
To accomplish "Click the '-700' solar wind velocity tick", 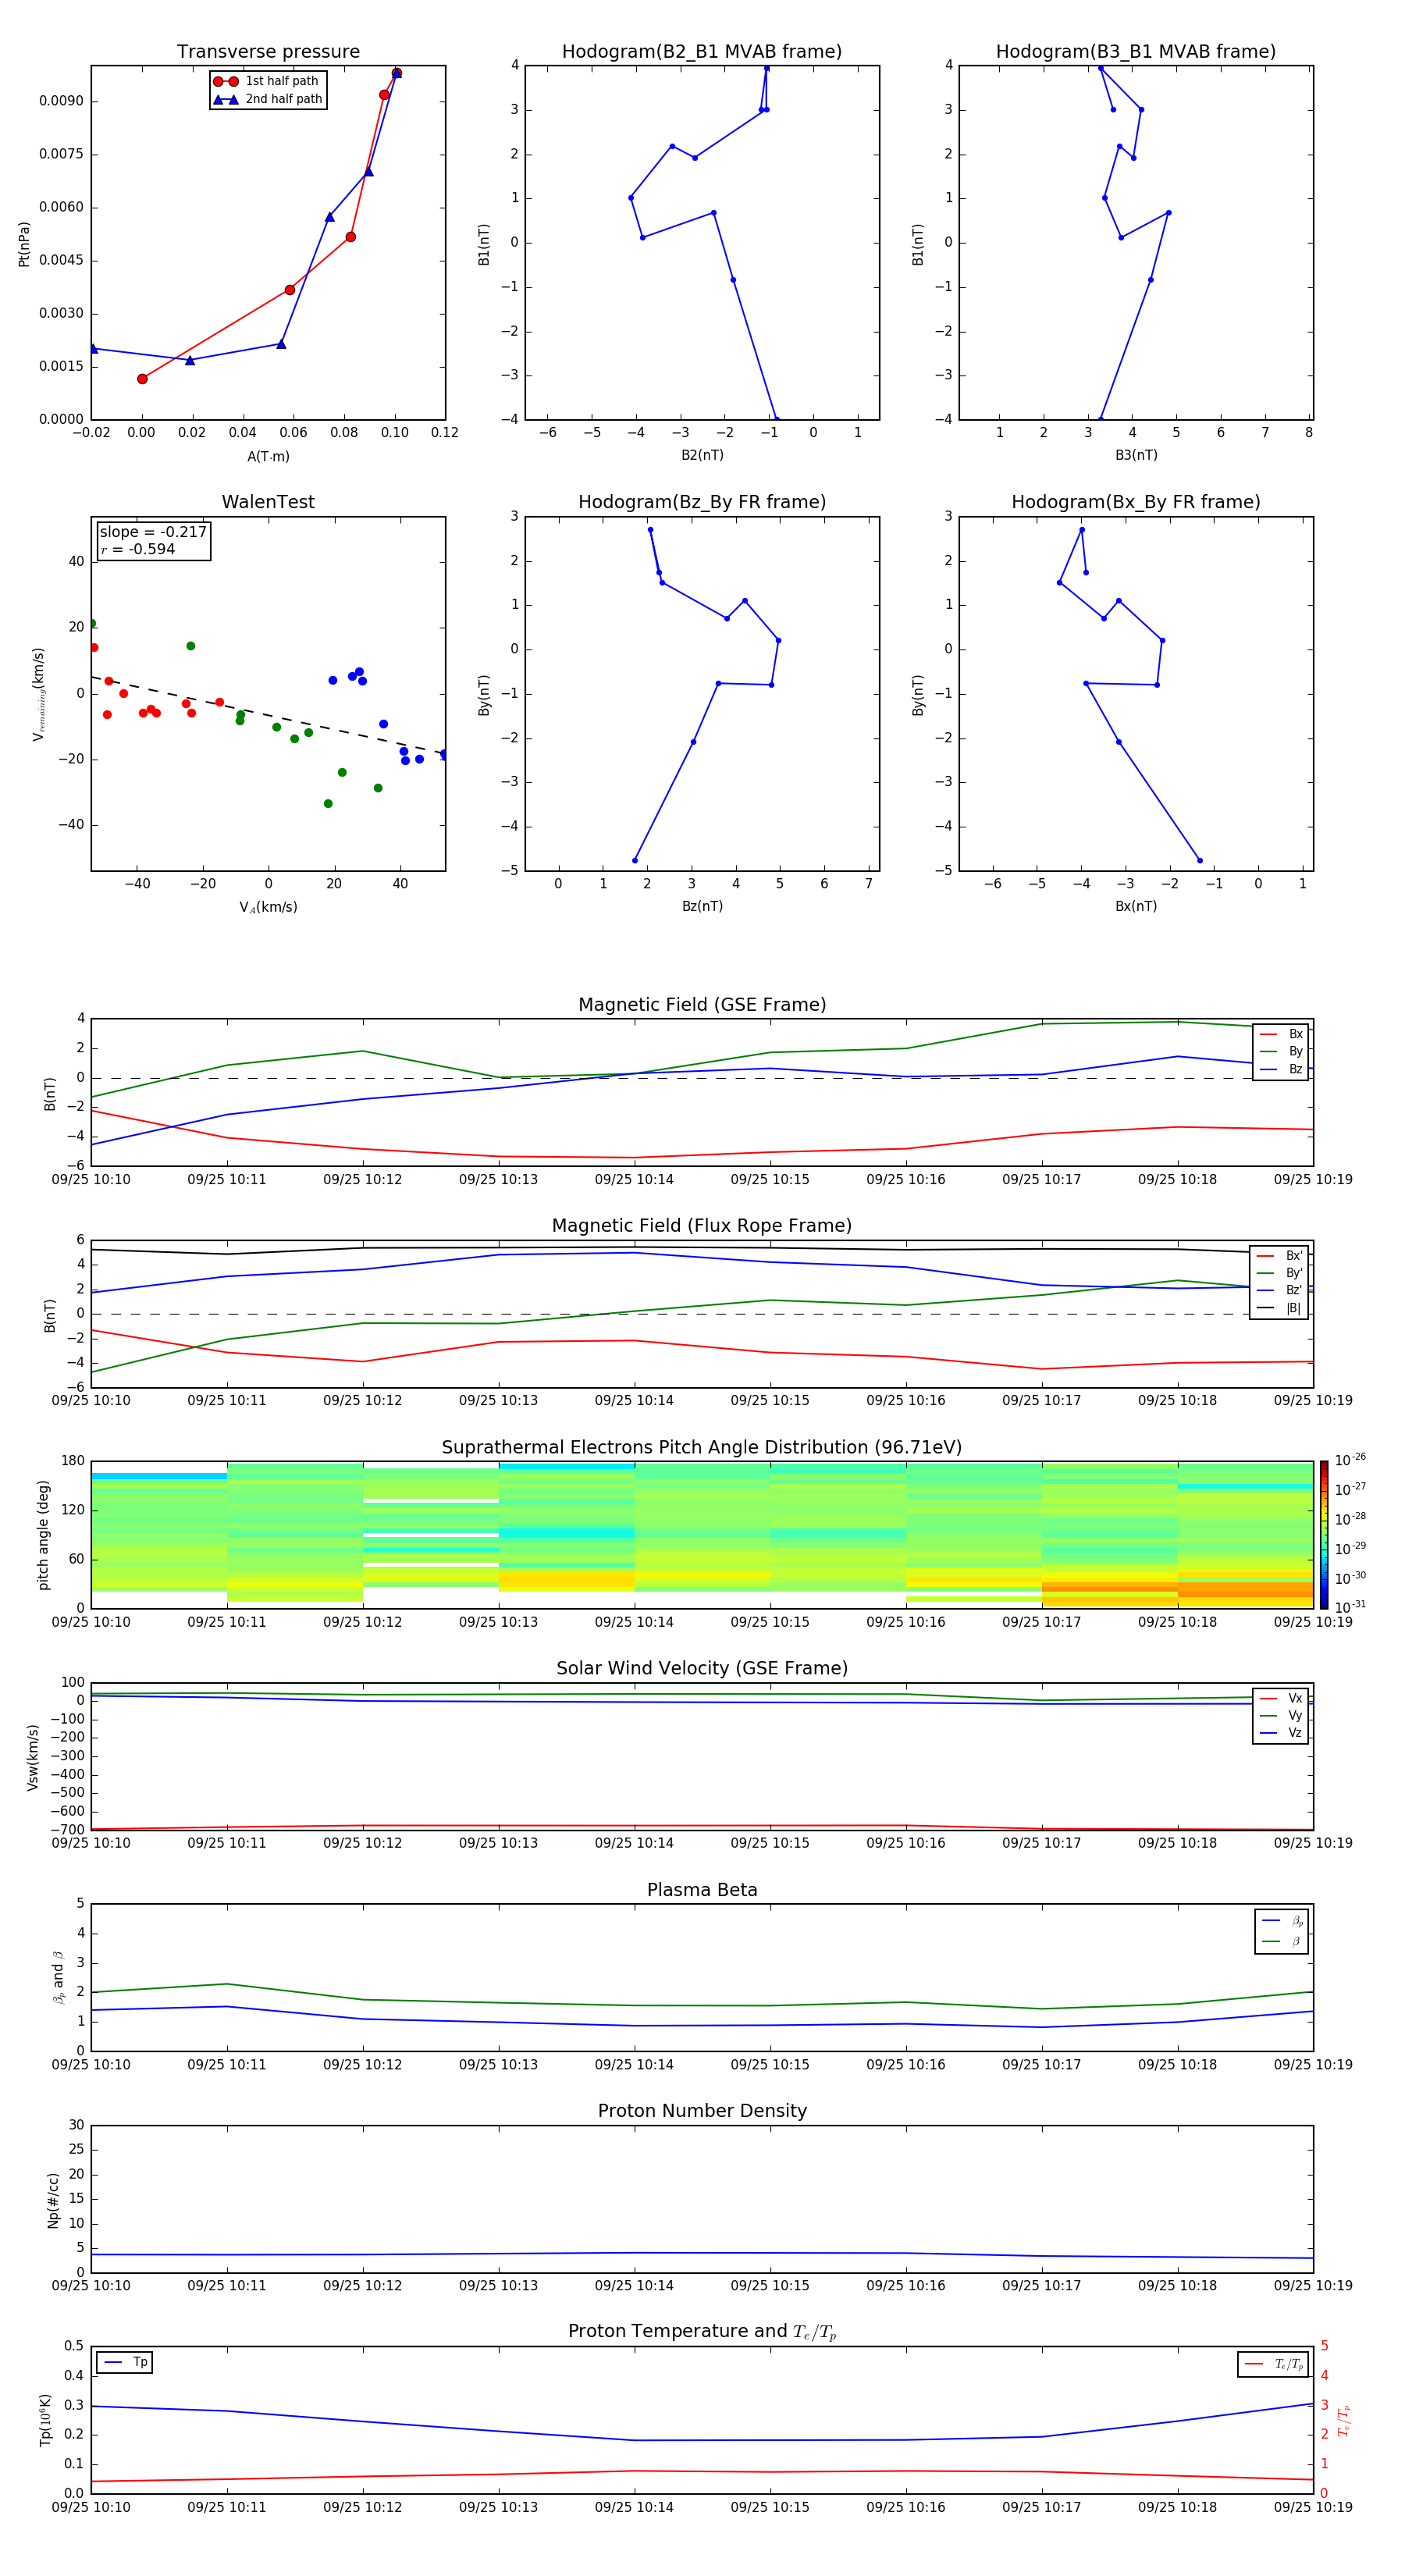I will pyautogui.click(x=67, y=1830).
